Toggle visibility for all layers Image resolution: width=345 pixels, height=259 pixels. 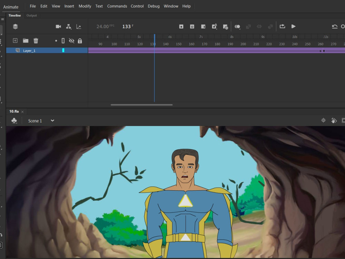[71, 41]
